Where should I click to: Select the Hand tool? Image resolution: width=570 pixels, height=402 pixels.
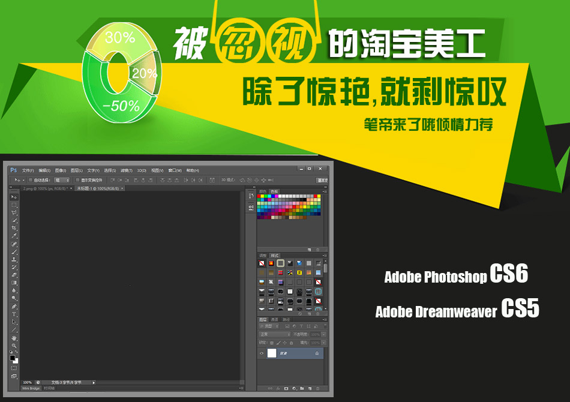[14, 338]
